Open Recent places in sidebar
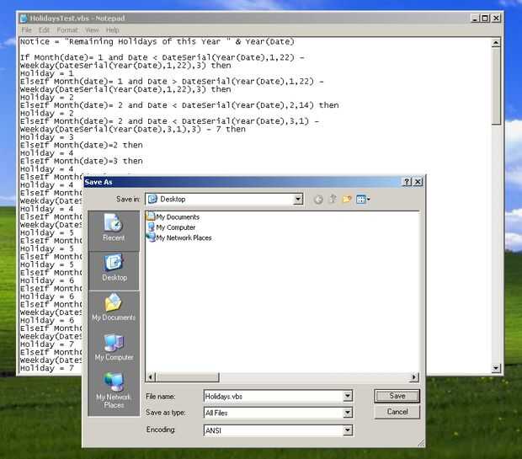522x459 pixels. (x=114, y=227)
